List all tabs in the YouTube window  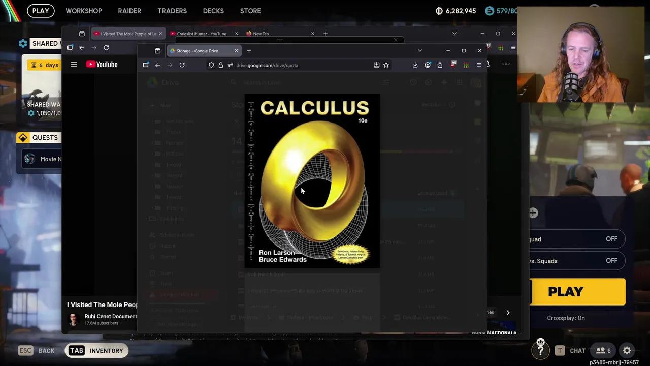coord(454,34)
